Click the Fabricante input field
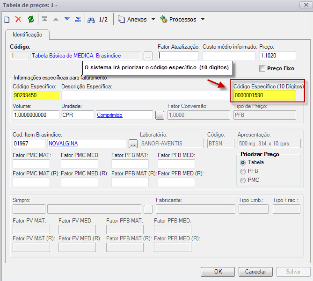Screen dimensions: 313x281 tap(196, 209)
